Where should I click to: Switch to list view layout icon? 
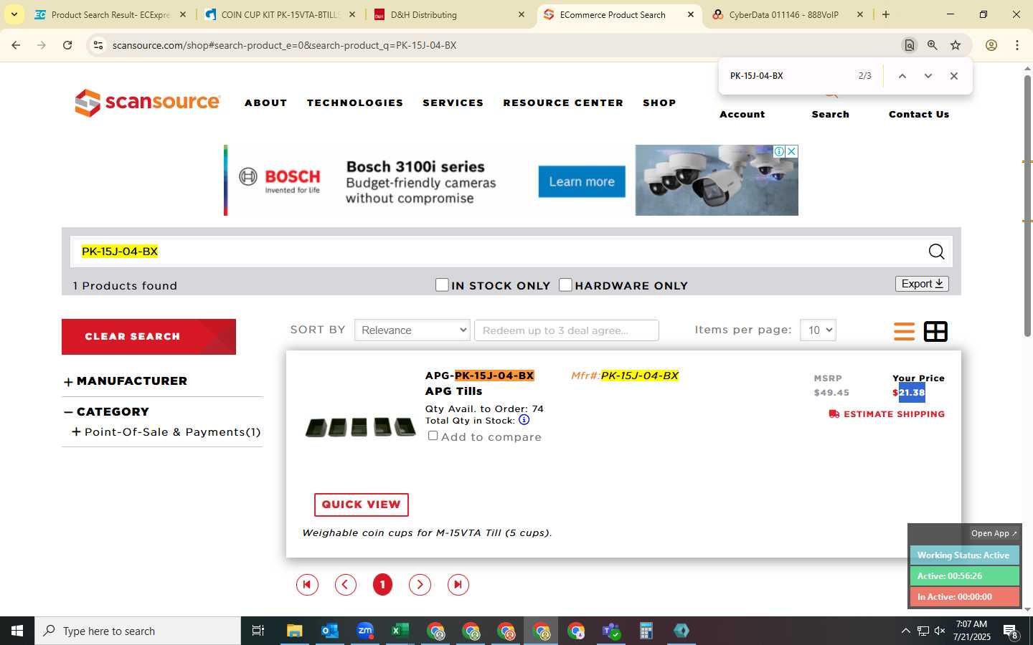point(904,331)
